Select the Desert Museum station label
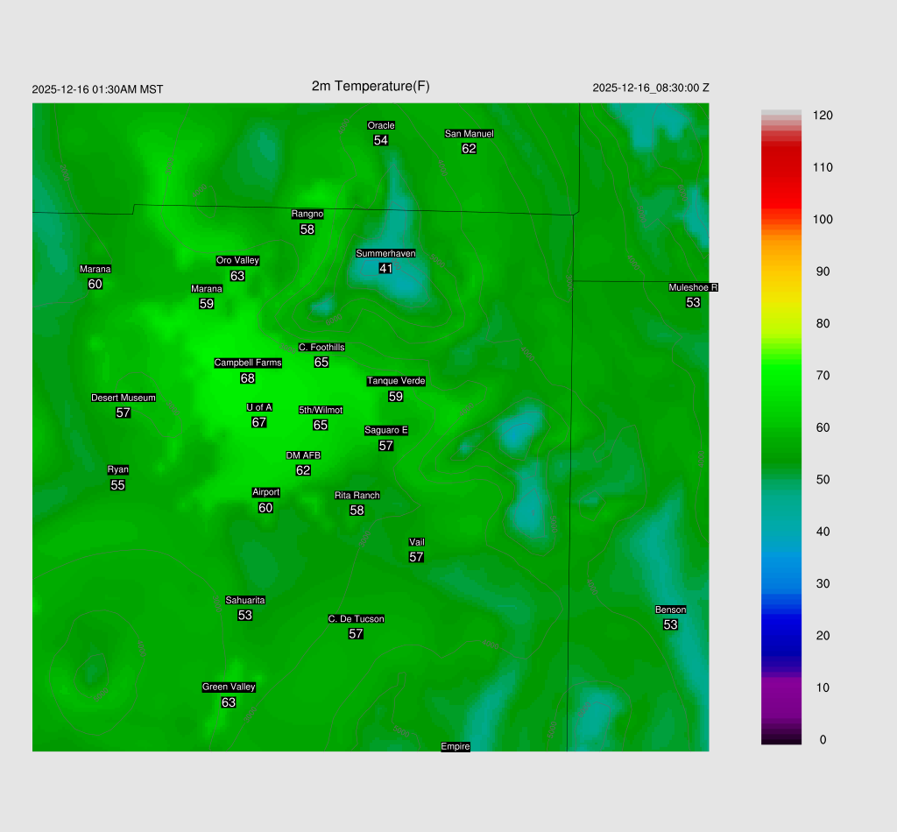This screenshot has width=897, height=832. [x=123, y=398]
